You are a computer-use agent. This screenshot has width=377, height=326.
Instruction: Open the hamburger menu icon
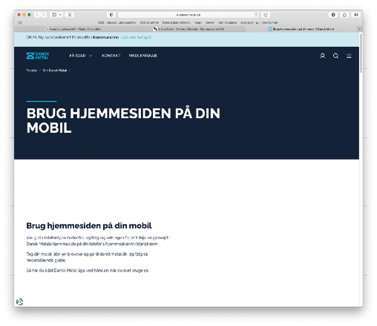(349, 56)
